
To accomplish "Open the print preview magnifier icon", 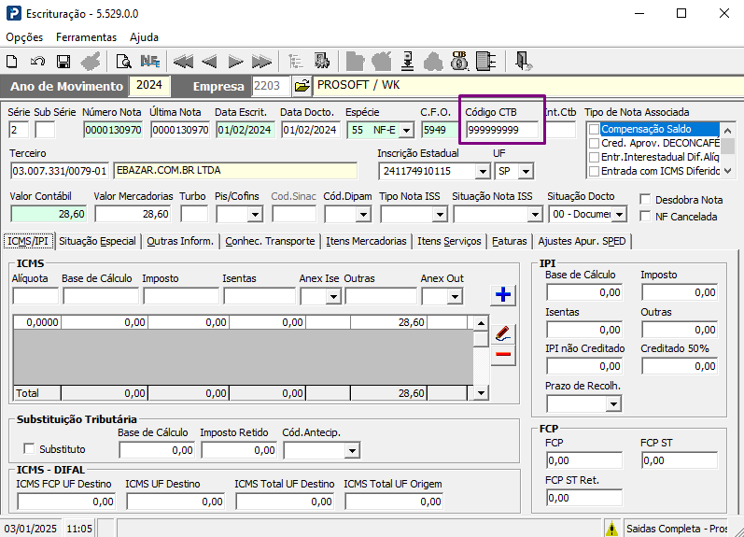I will coord(123,62).
